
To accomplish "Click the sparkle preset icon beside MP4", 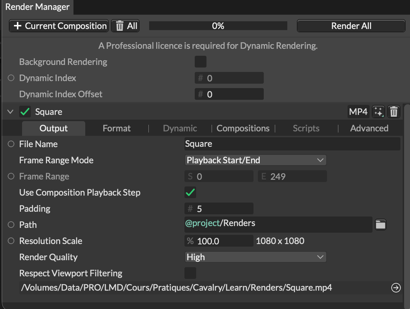I will click(x=378, y=112).
